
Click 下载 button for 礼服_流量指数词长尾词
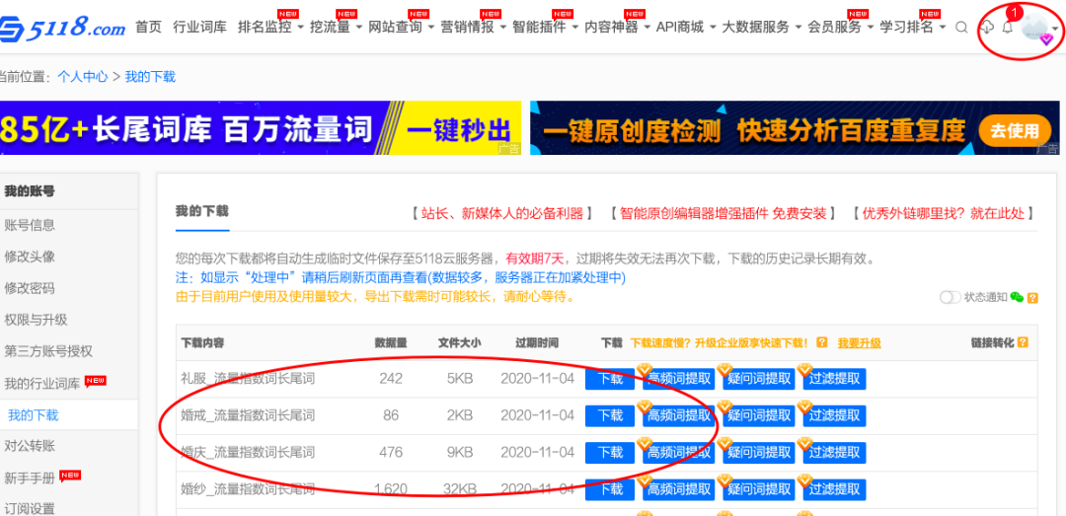[x=609, y=379]
